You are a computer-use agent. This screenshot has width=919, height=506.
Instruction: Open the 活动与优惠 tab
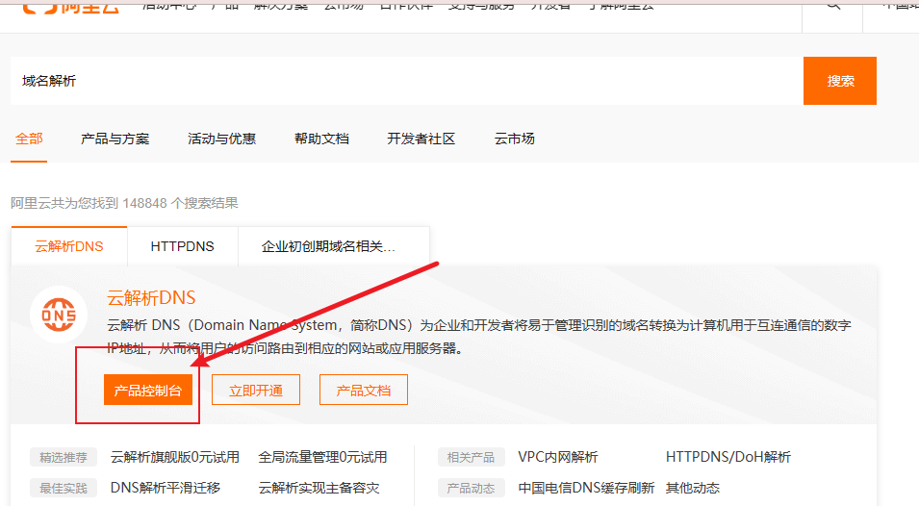pyautogui.click(x=221, y=139)
